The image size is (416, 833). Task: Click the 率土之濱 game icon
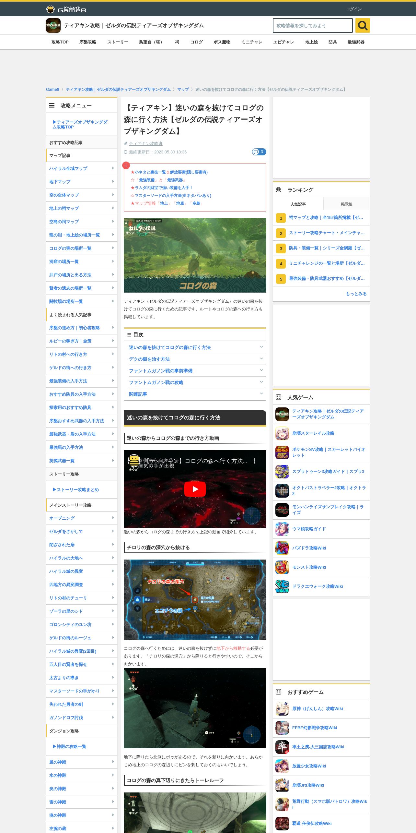[282, 747]
